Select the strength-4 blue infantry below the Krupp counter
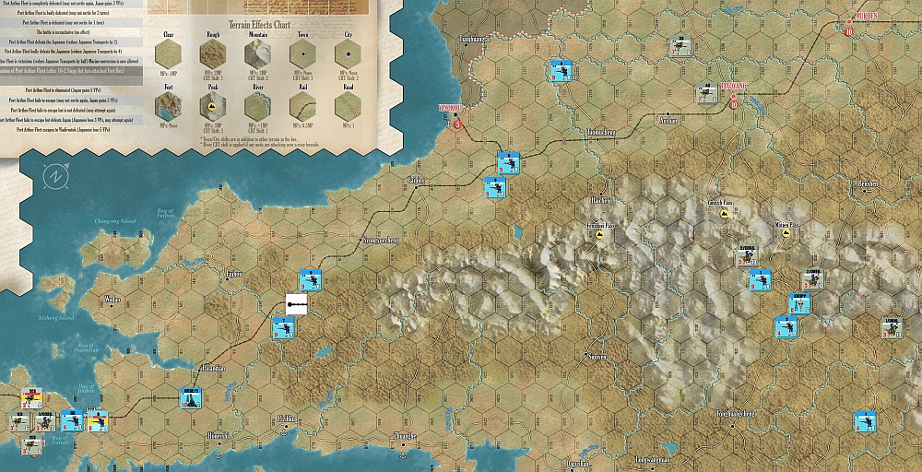The image size is (922, 472). click(x=786, y=327)
